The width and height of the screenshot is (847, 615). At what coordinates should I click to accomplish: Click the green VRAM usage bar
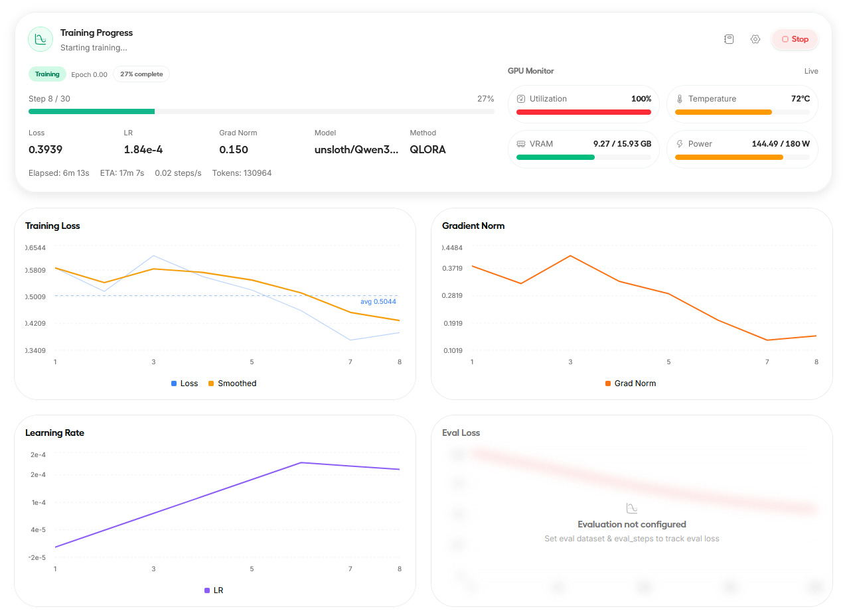[555, 157]
